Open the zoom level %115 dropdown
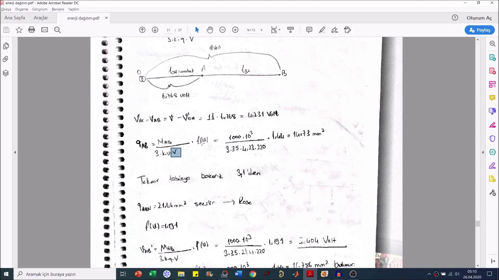The image size is (499, 280). pyautogui.click(x=254, y=30)
